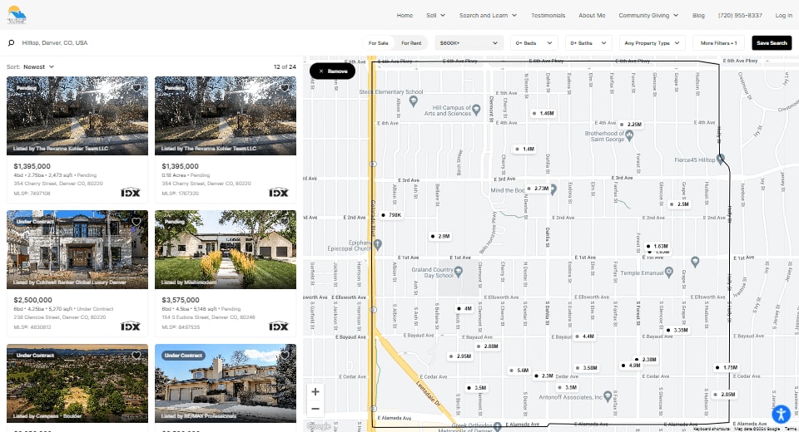This screenshot has width=799, height=432.
Task: Click the Fierce45 Hilltop map pin
Action: 721,160
